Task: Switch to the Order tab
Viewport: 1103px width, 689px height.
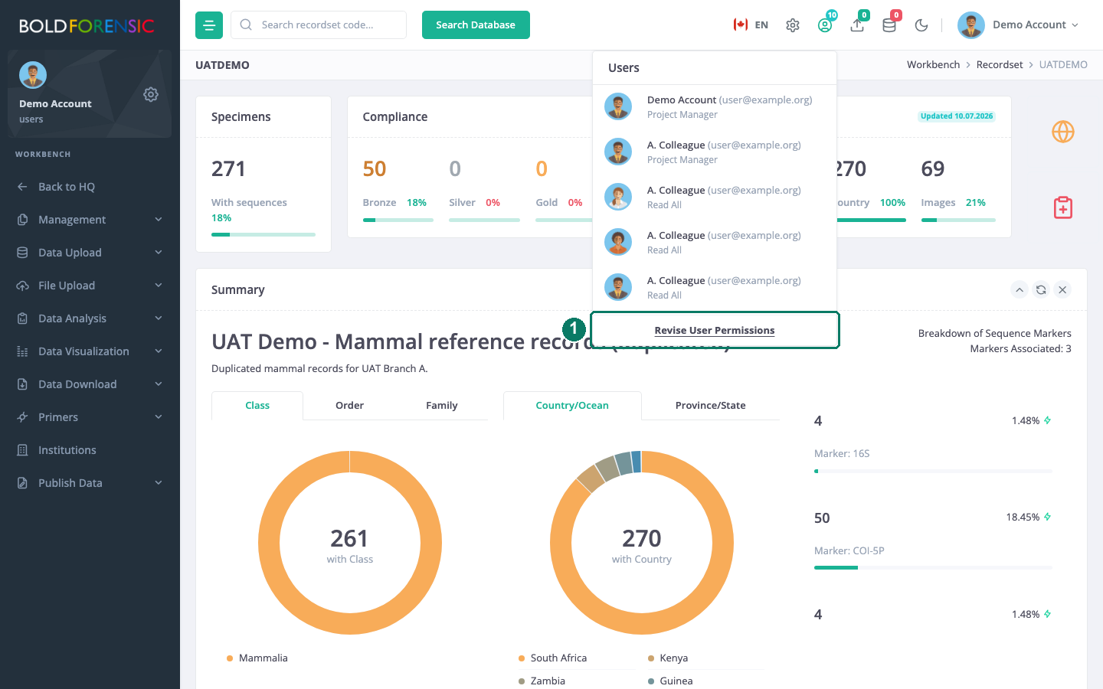Action: point(349,406)
